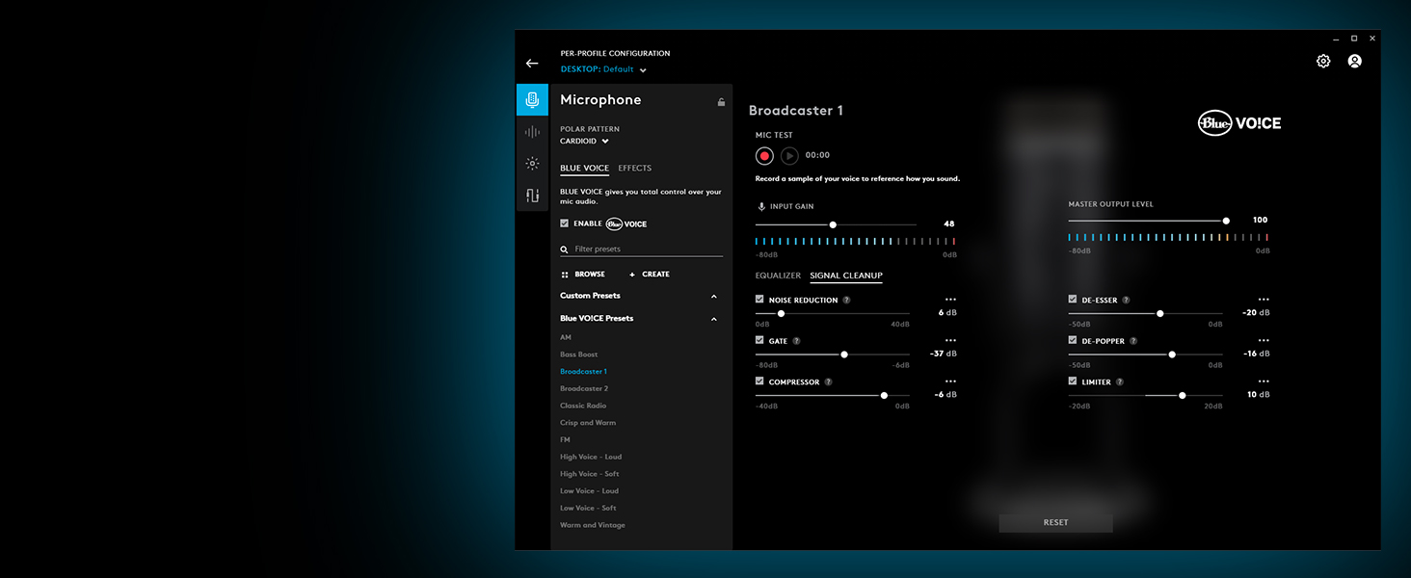Switch to the Equalizer tab
1411x578 pixels.
[x=778, y=276]
